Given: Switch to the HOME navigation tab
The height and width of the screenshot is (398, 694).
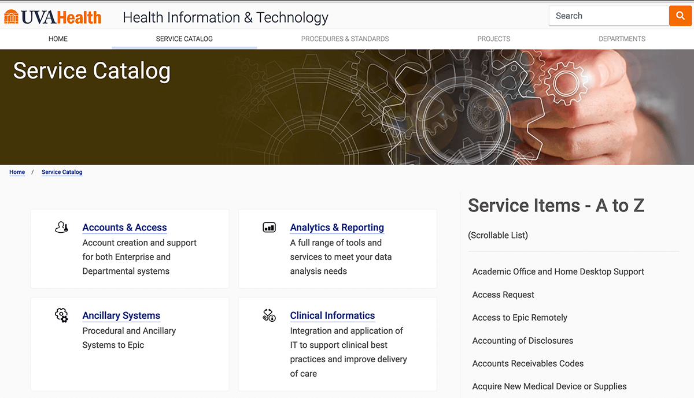Looking at the screenshot, I should click(58, 39).
